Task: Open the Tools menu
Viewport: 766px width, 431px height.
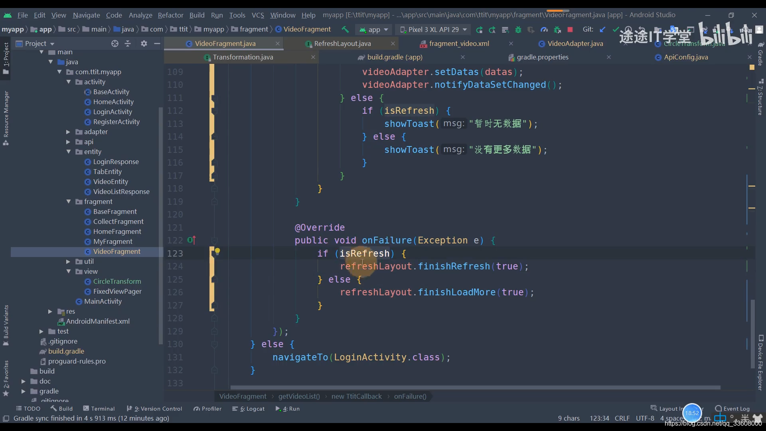Action: coord(237,15)
